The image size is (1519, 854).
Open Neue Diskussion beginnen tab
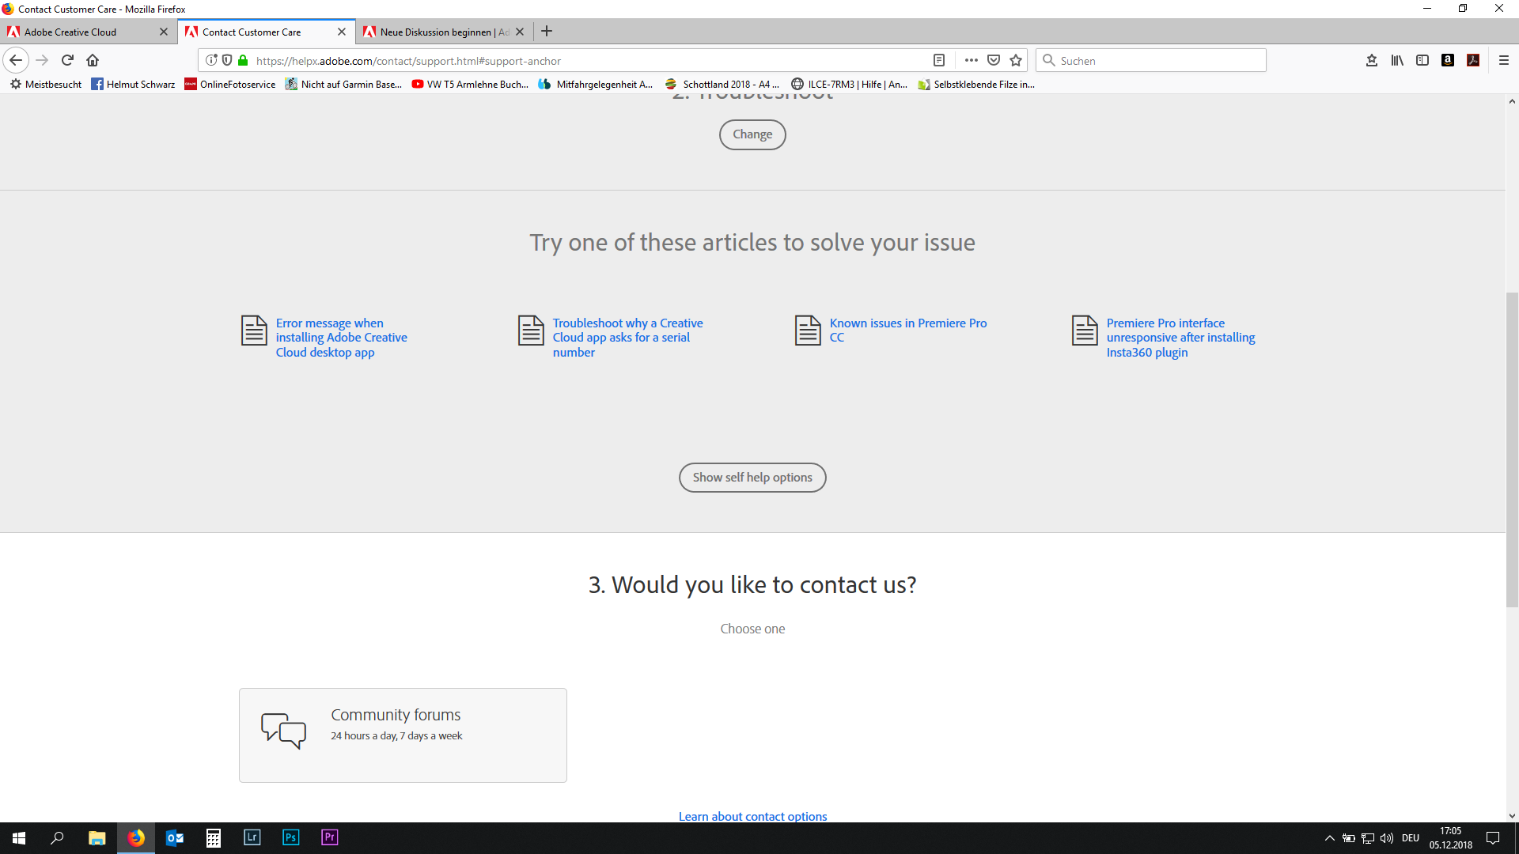tap(440, 32)
